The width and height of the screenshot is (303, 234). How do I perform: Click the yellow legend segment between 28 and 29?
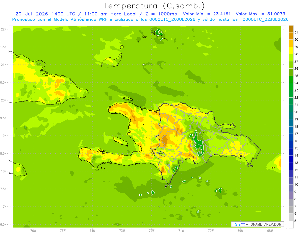click(x=291, y=50)
